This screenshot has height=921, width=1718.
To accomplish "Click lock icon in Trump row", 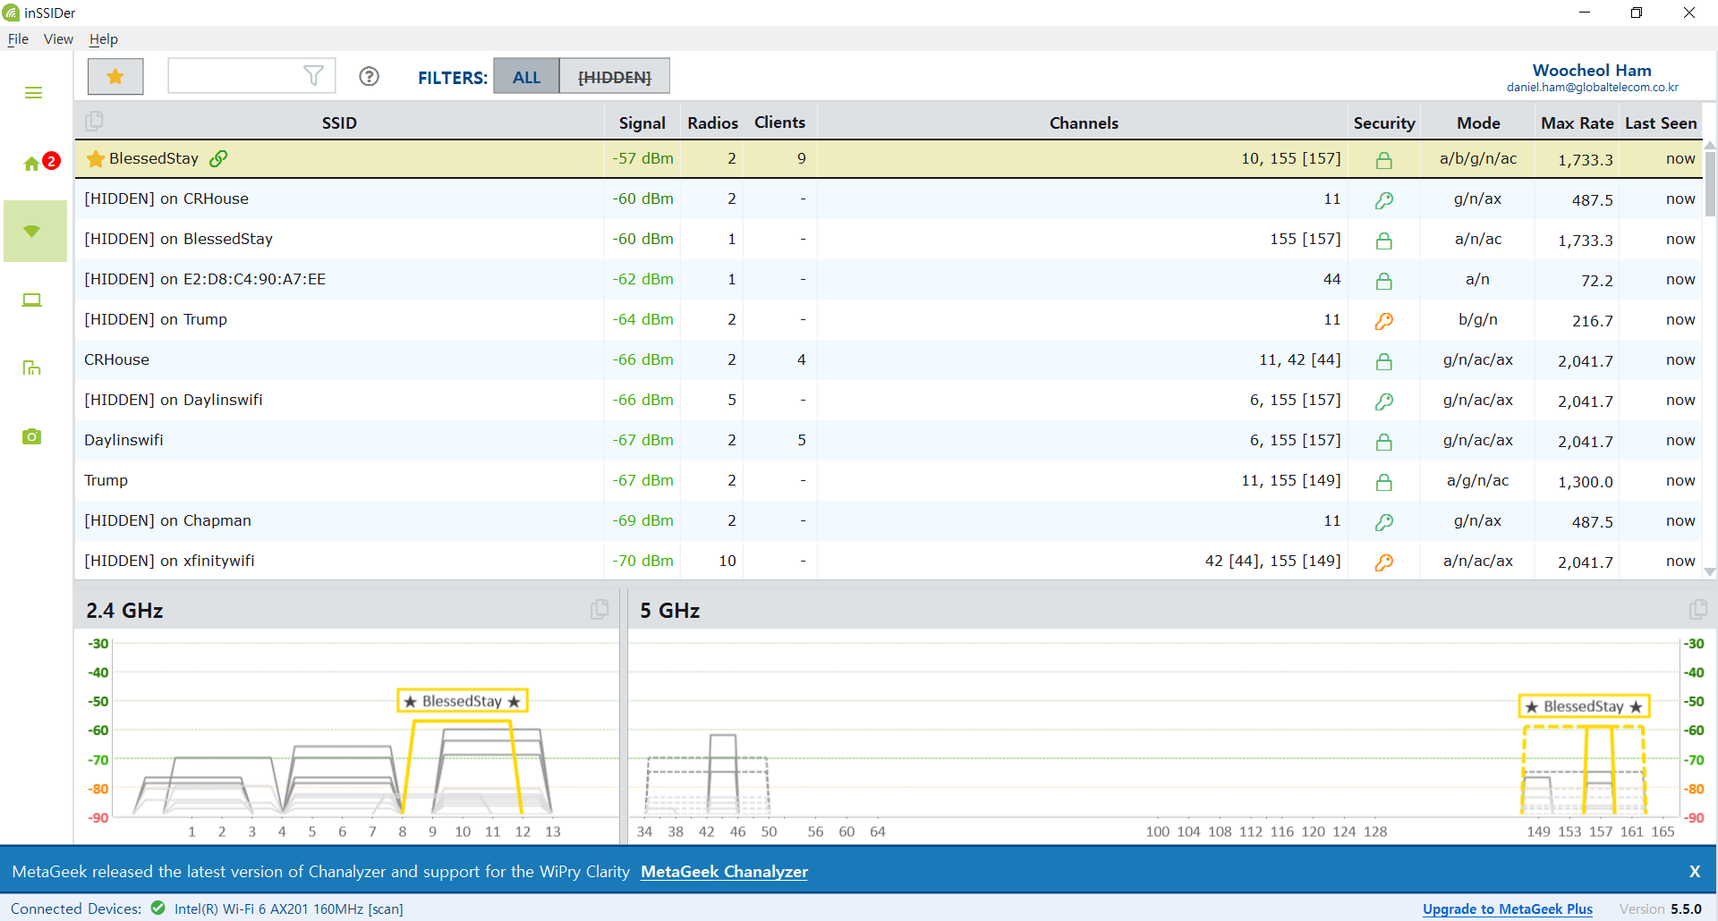I will click(x=1384, y=482).
